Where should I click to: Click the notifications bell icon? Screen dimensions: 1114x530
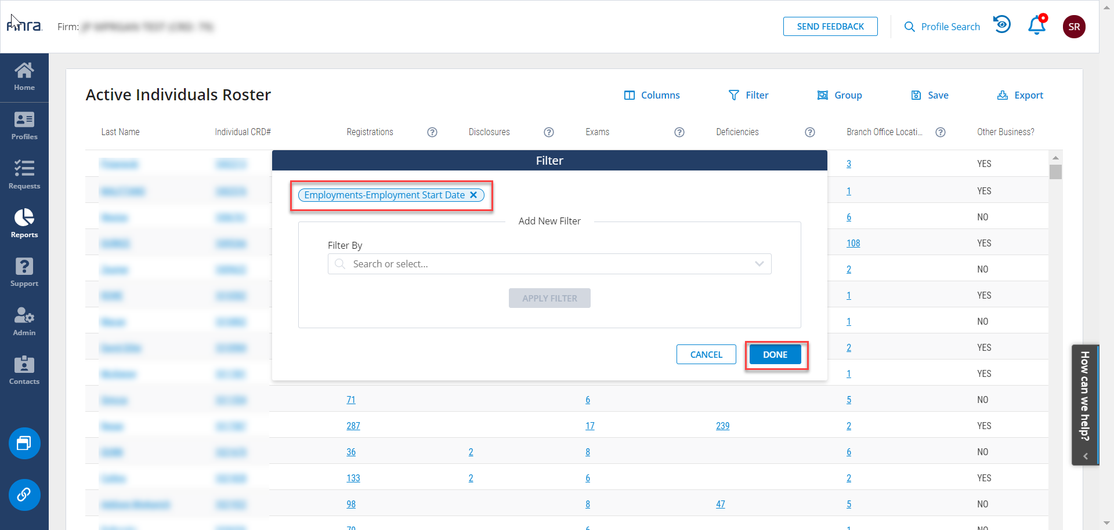click(x=1037, y=26)
